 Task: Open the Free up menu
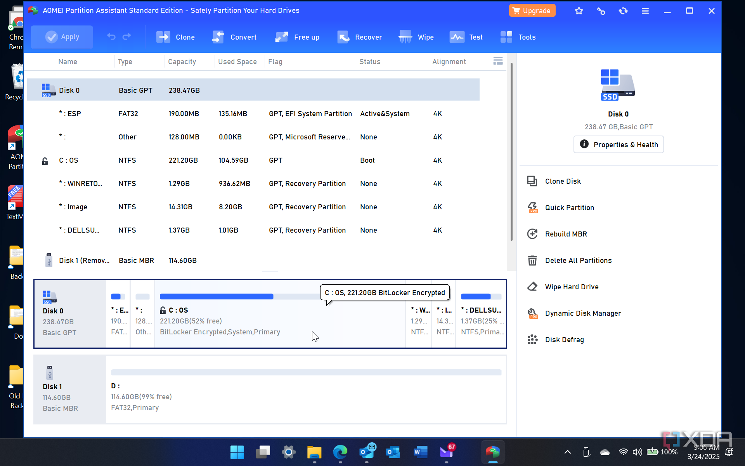pyautogui.click(x=297, y=37)
